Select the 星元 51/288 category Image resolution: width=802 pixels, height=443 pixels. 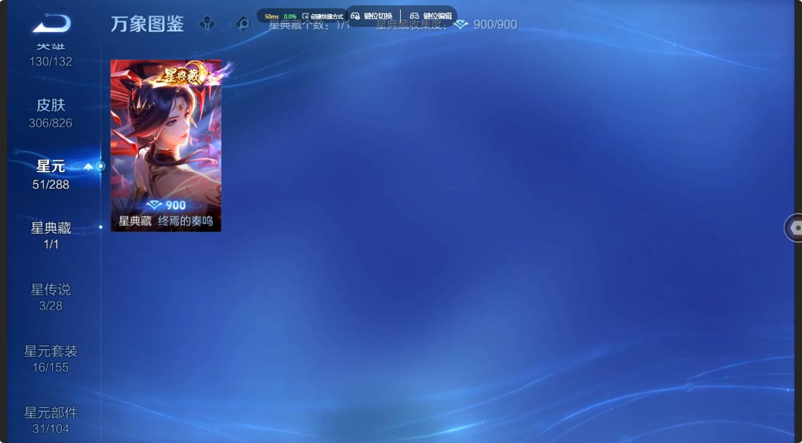(x=51, y=175)
